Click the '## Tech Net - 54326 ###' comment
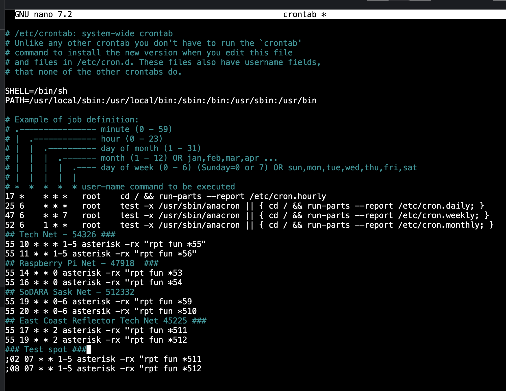Screen dimensions: 506x391 click(x=60, y=235)
